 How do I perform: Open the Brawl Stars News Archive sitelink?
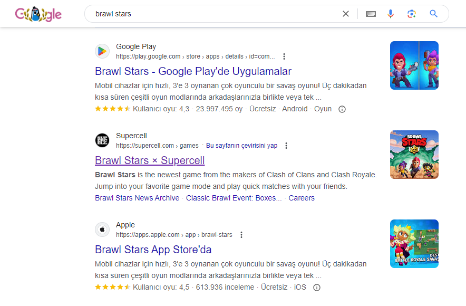[137, 198]
